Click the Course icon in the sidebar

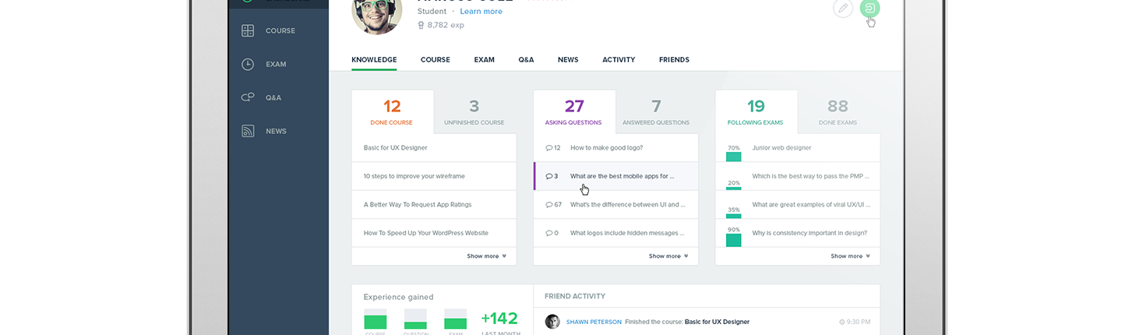(x=248, y=31)
